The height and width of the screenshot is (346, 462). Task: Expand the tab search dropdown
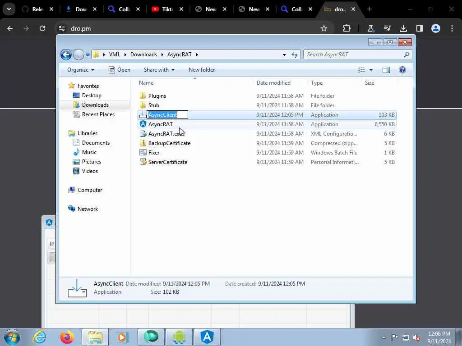(9, 9)
